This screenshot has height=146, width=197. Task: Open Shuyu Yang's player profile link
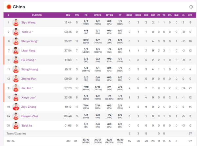tap(30, 41)
